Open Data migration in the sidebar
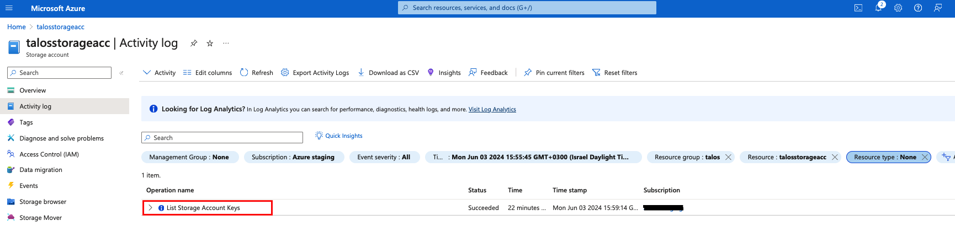 65,170
